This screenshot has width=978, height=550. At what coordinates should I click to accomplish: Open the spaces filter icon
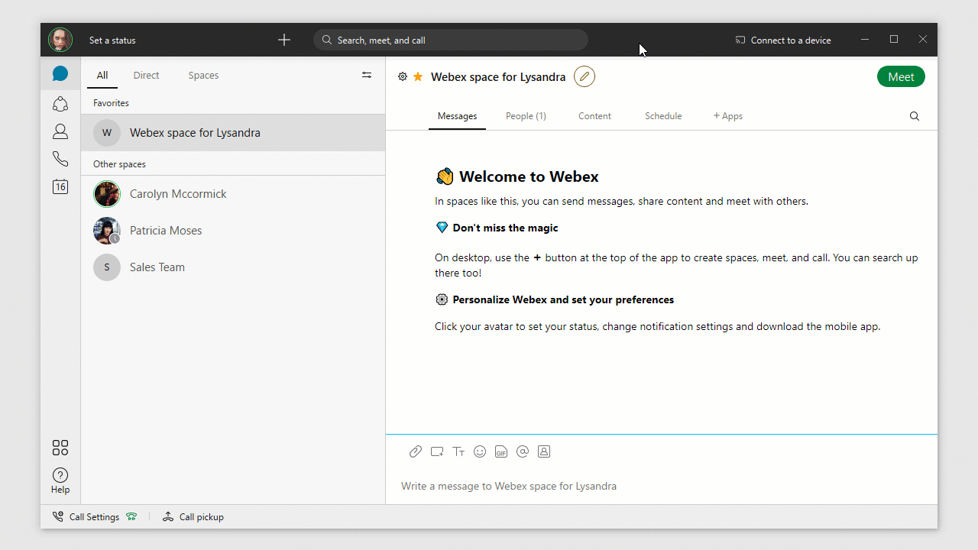coord(367,75)
